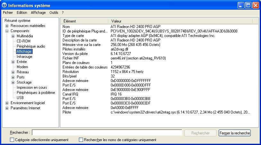Click the Élément column header
Screen dimensions: 261x145
84,21
